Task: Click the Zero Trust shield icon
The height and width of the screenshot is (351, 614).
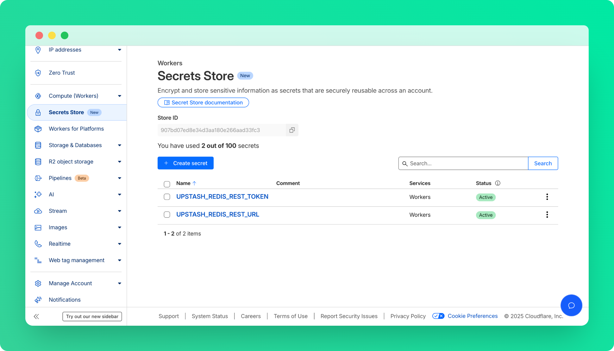Action: pos(38,73)
